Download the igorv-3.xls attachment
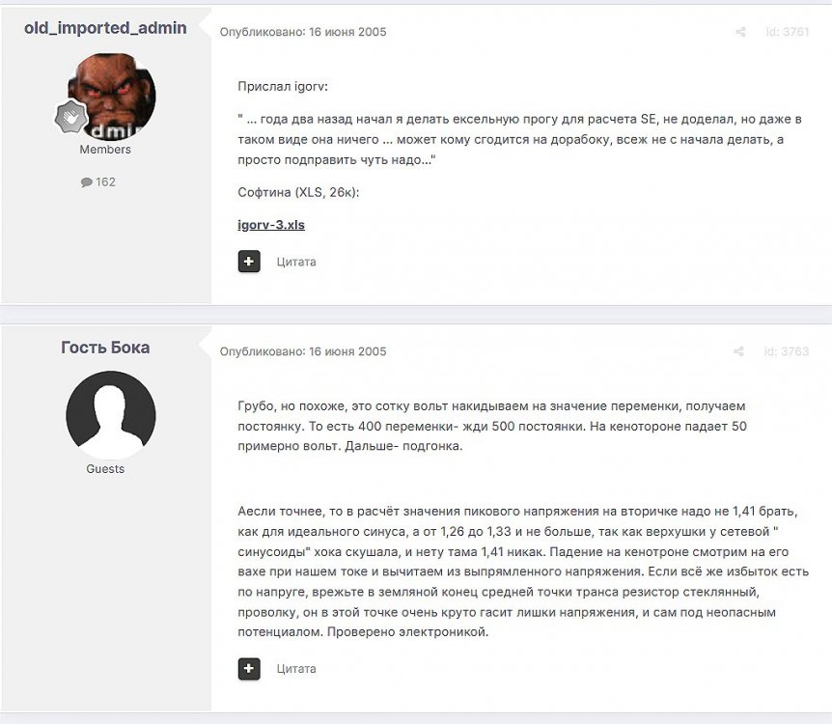 pos(271,225)
